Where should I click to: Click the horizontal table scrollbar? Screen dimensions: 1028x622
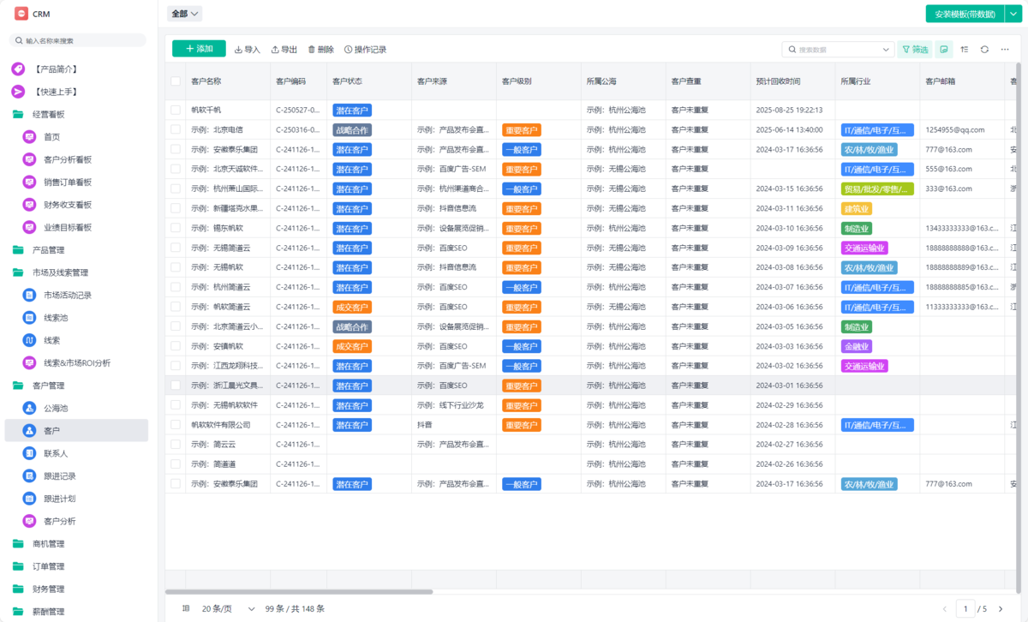point(299,591)
